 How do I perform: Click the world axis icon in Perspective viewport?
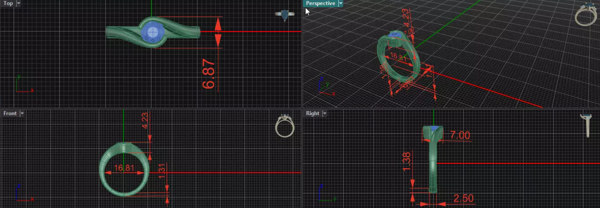click(326, 86)
